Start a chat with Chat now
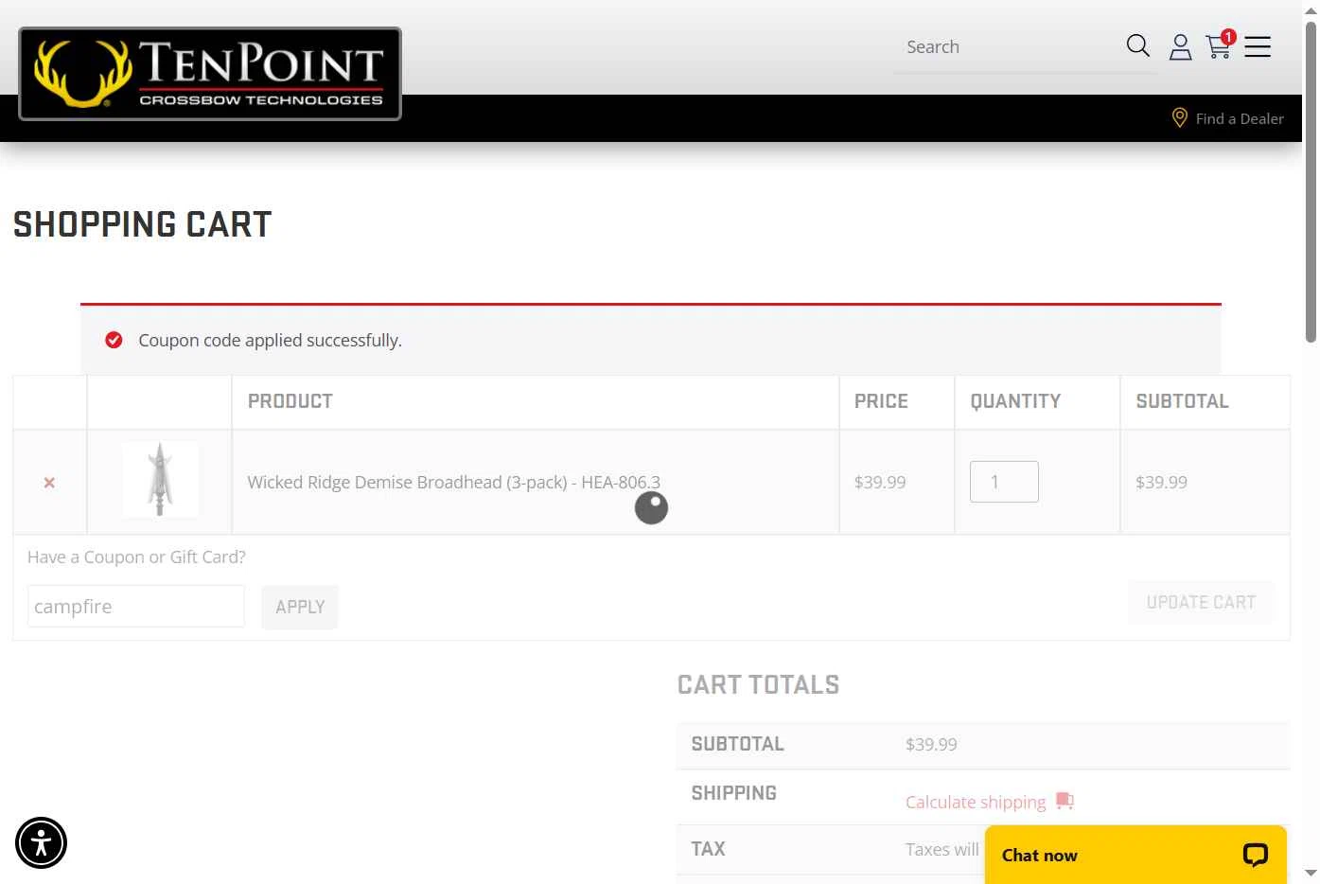Viewport: 1320px width, 884px height. click(1135, 855)
